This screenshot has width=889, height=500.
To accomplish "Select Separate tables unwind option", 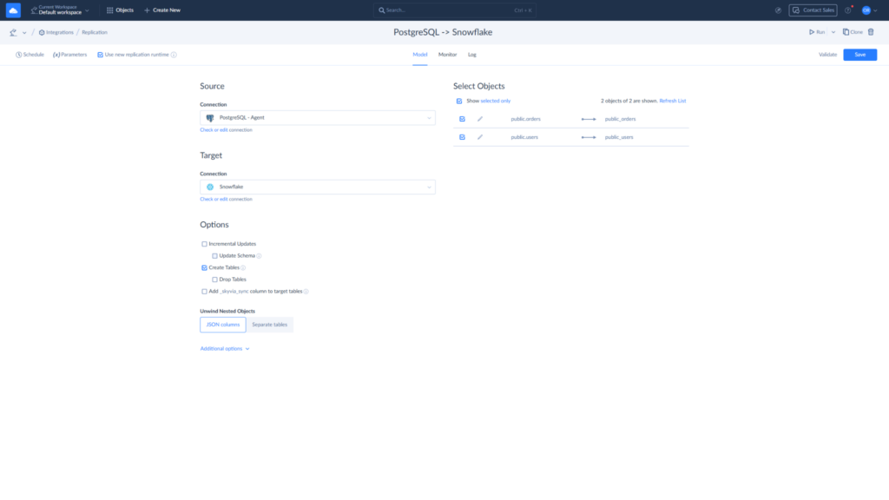I will (269, 325).
